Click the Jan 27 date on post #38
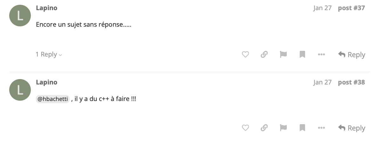The image size is (371, 141). coord(322,82)
